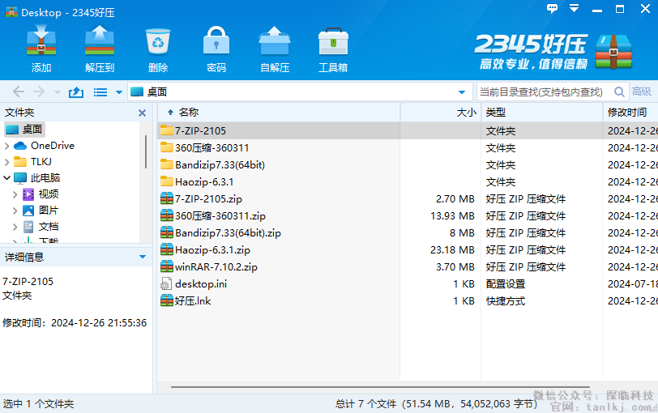Viewport: 658px width, 413px height.
Task: Sort by 大小 column header
Action: pyautogui.click(x=441, y=113)
